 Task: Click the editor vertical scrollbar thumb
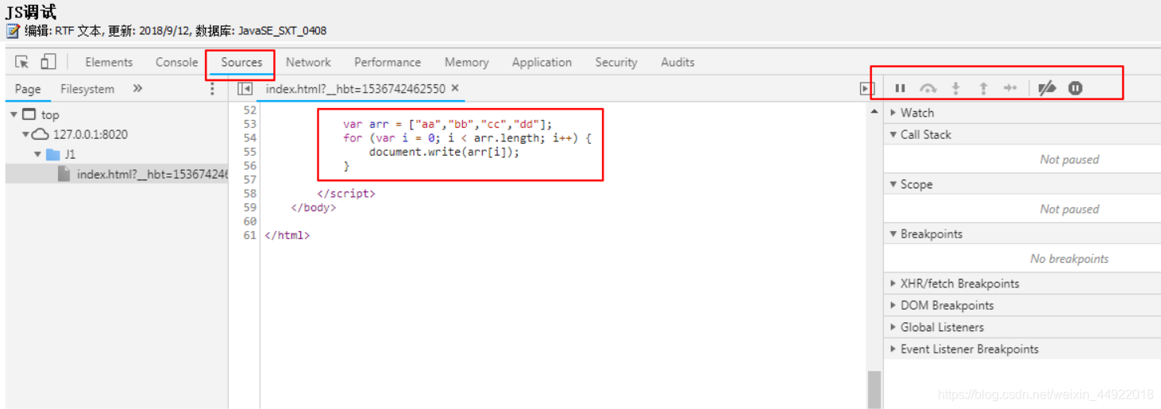click(x=874, y=389)
